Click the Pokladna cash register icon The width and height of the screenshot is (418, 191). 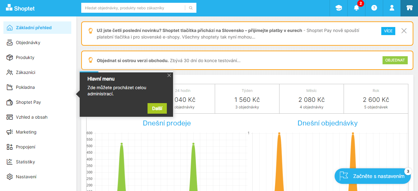click(10, 87)
